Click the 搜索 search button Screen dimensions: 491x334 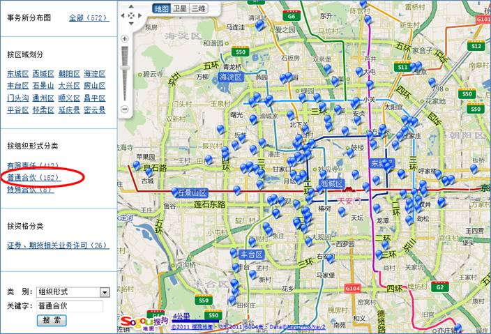click(52, 320)
